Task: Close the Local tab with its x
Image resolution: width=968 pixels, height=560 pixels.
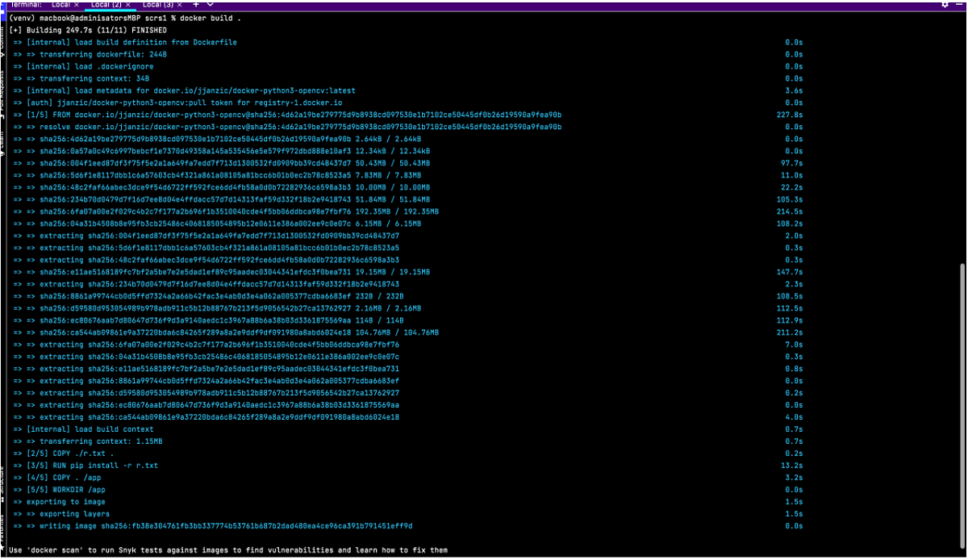Action: (77, 3)
